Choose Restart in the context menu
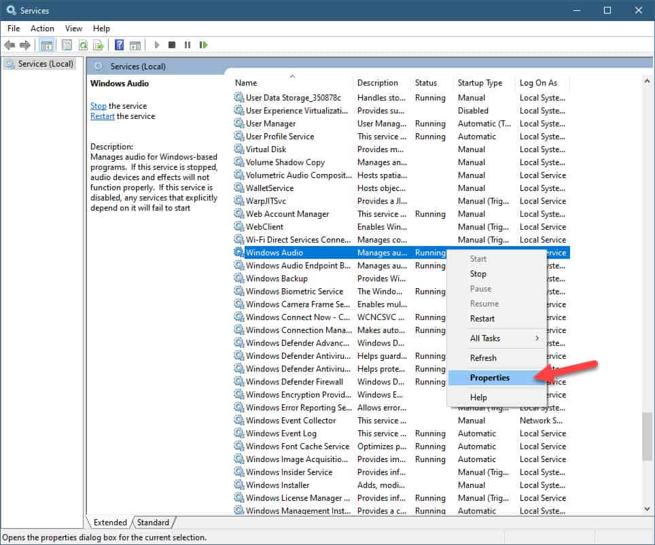 [x=497, y=319]
